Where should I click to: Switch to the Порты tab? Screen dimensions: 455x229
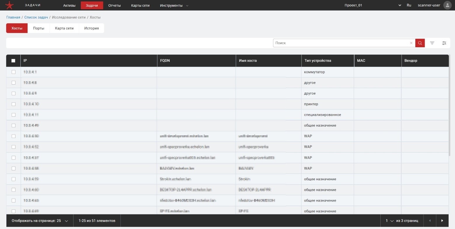coord(39,28)
